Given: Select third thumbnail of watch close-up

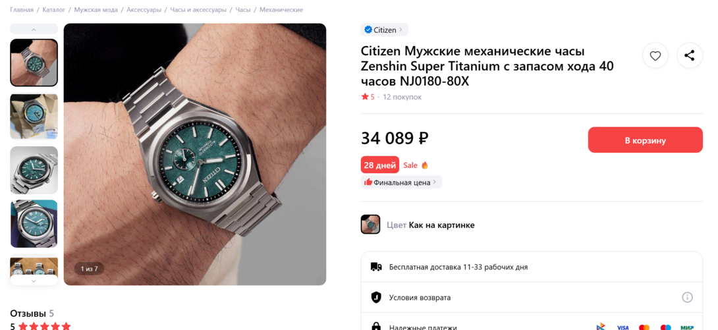Looking at the screenshot, I should tap(34, 170).
